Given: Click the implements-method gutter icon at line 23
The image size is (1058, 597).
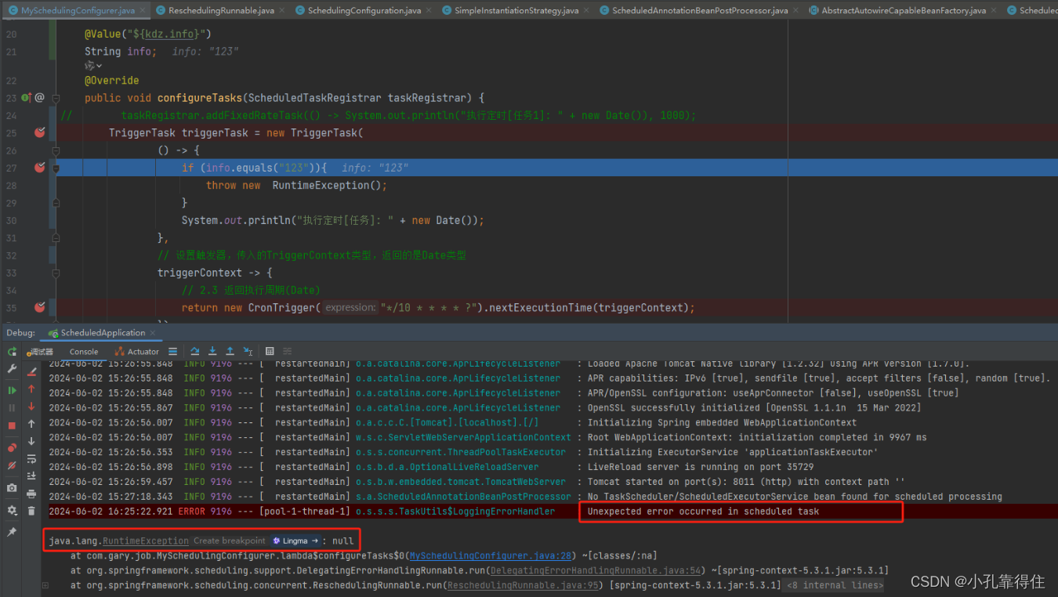Looking at the screenshot, I should click(x=27, y=98).
